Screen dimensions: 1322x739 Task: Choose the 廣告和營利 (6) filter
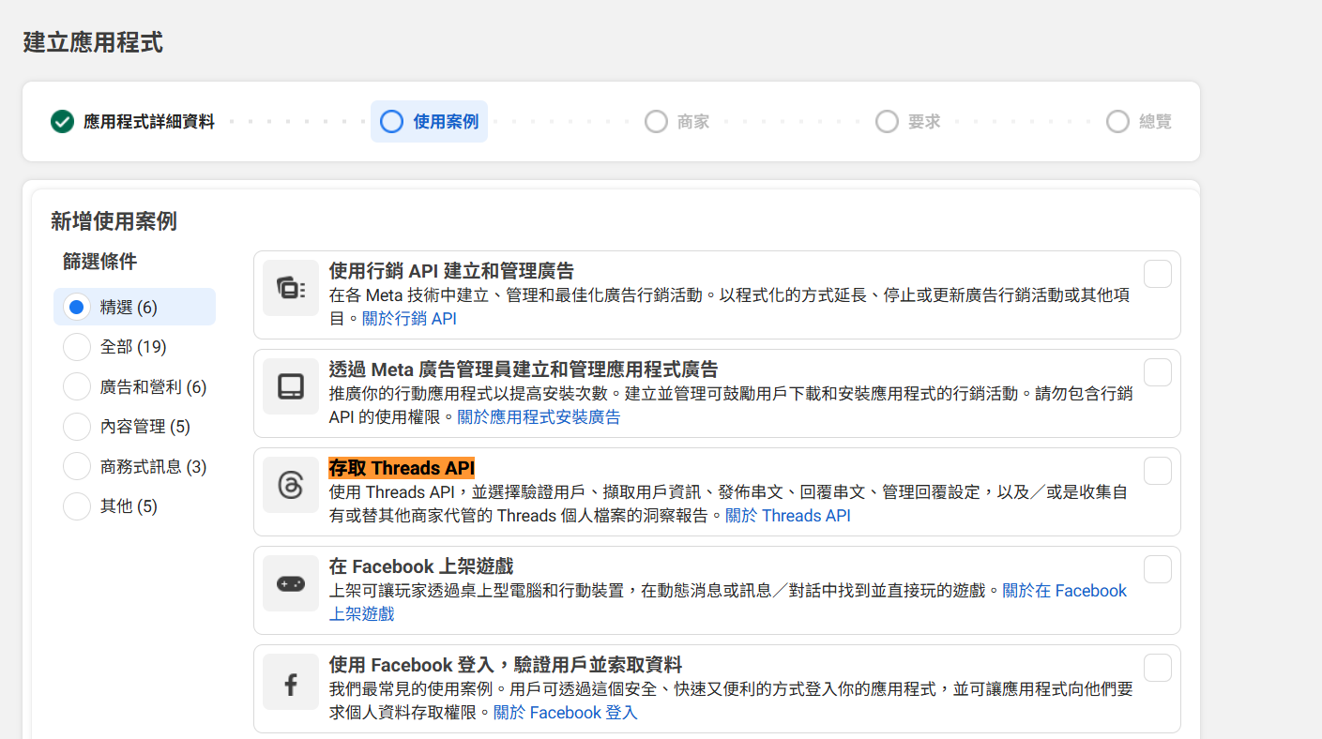tap(77, 386)
